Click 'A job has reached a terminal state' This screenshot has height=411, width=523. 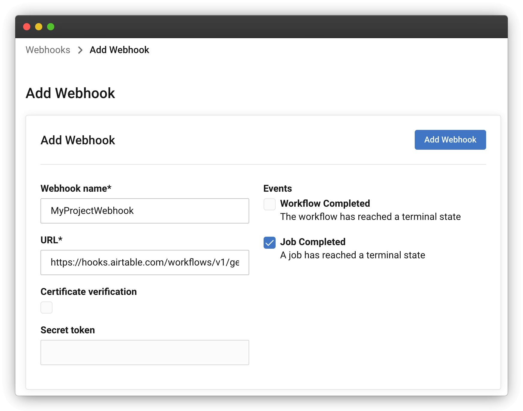pos(353,255)
